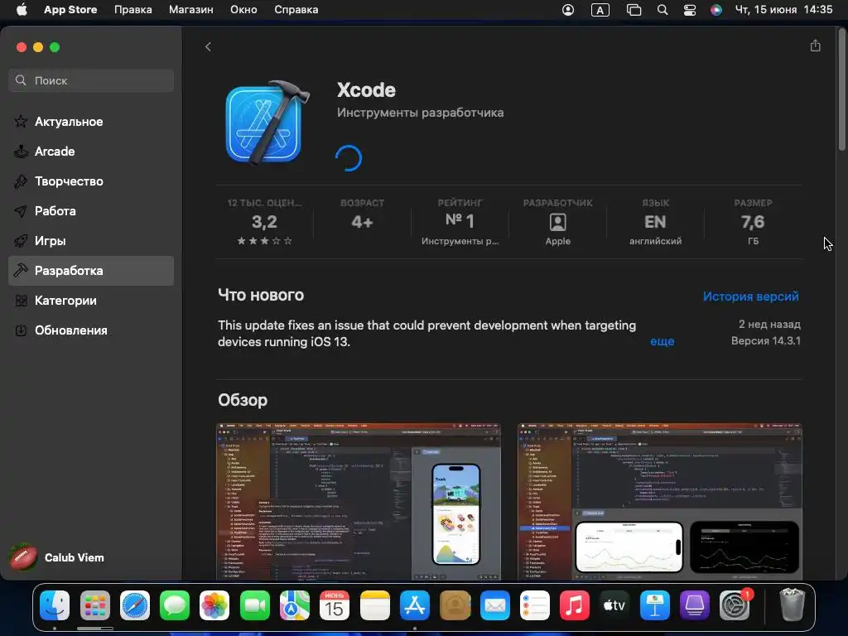Open the Окно menu
Viewport: 848px width, 636px height.
click(243, 10)
